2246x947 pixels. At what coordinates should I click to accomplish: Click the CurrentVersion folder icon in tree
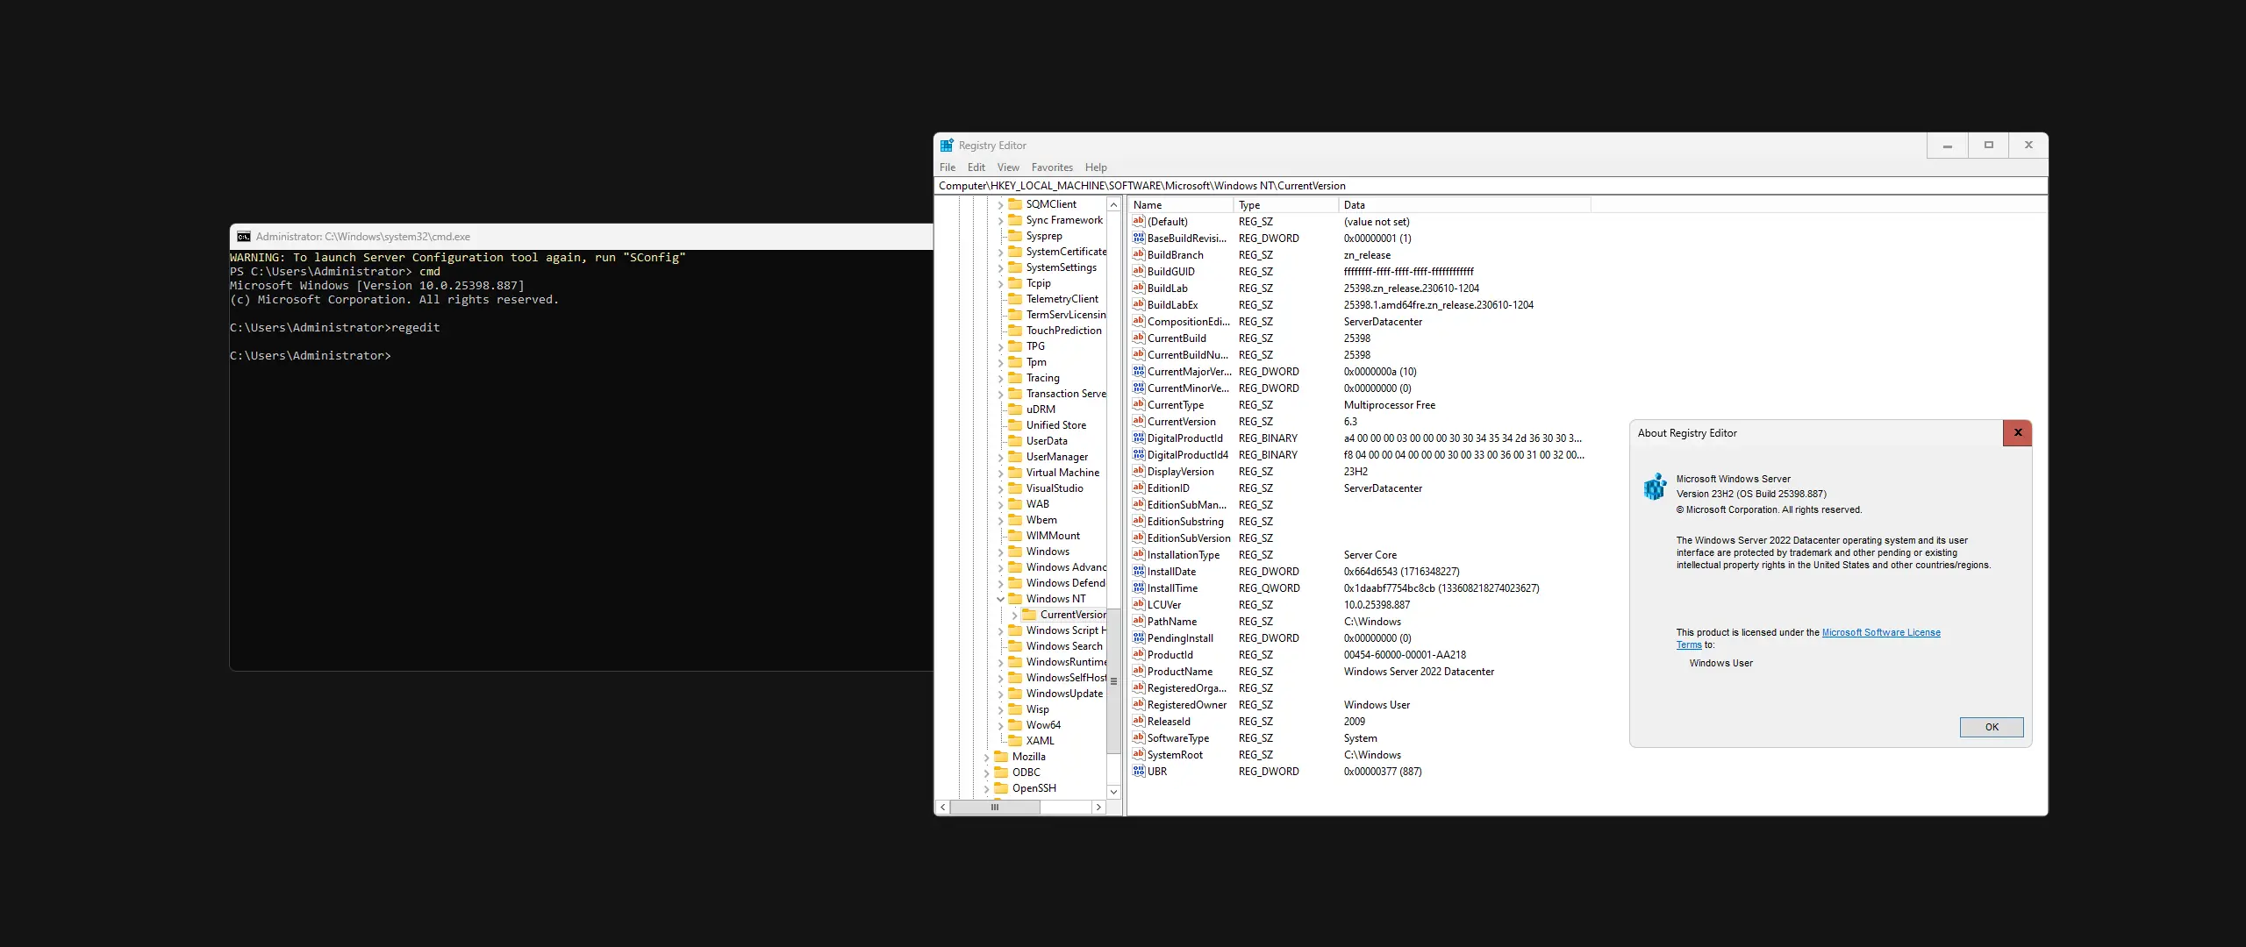pos(1029,615)
